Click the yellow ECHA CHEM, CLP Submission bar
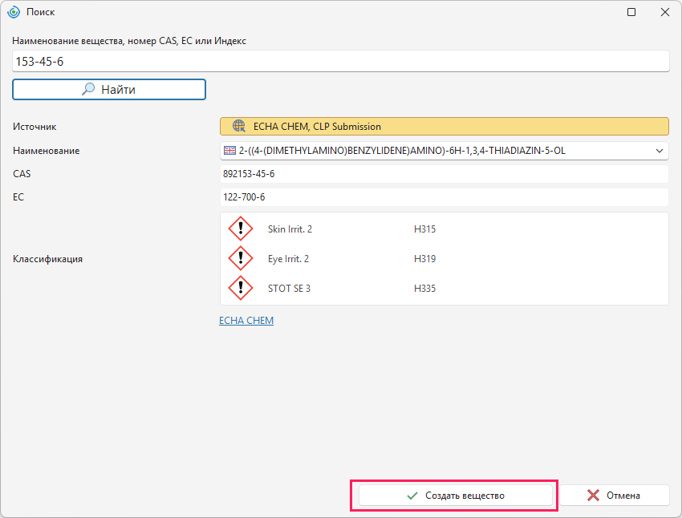The height and width of the screenshot is (518, 682). pos(444,127)
